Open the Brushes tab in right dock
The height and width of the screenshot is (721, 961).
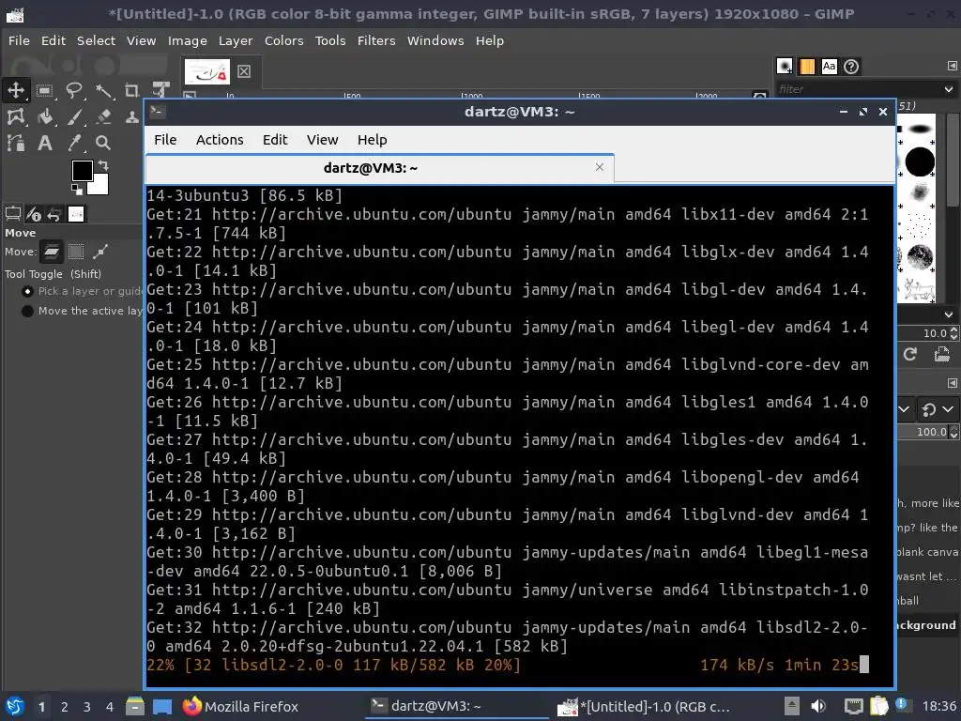[x=785, y=67]
